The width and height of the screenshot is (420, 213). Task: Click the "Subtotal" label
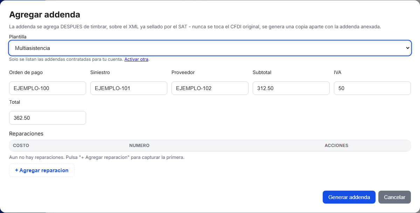click(262, 73)
